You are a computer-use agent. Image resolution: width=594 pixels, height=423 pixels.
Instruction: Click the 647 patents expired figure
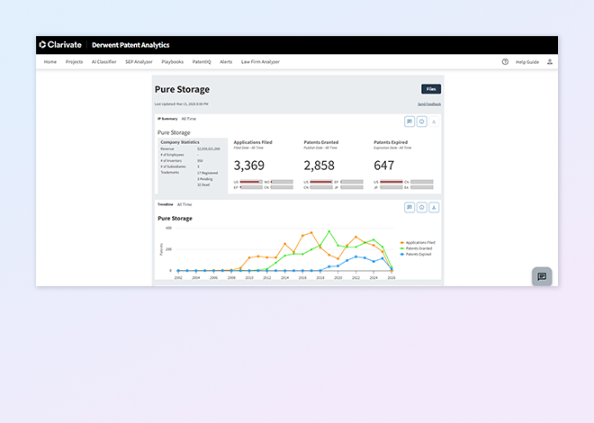383,166
